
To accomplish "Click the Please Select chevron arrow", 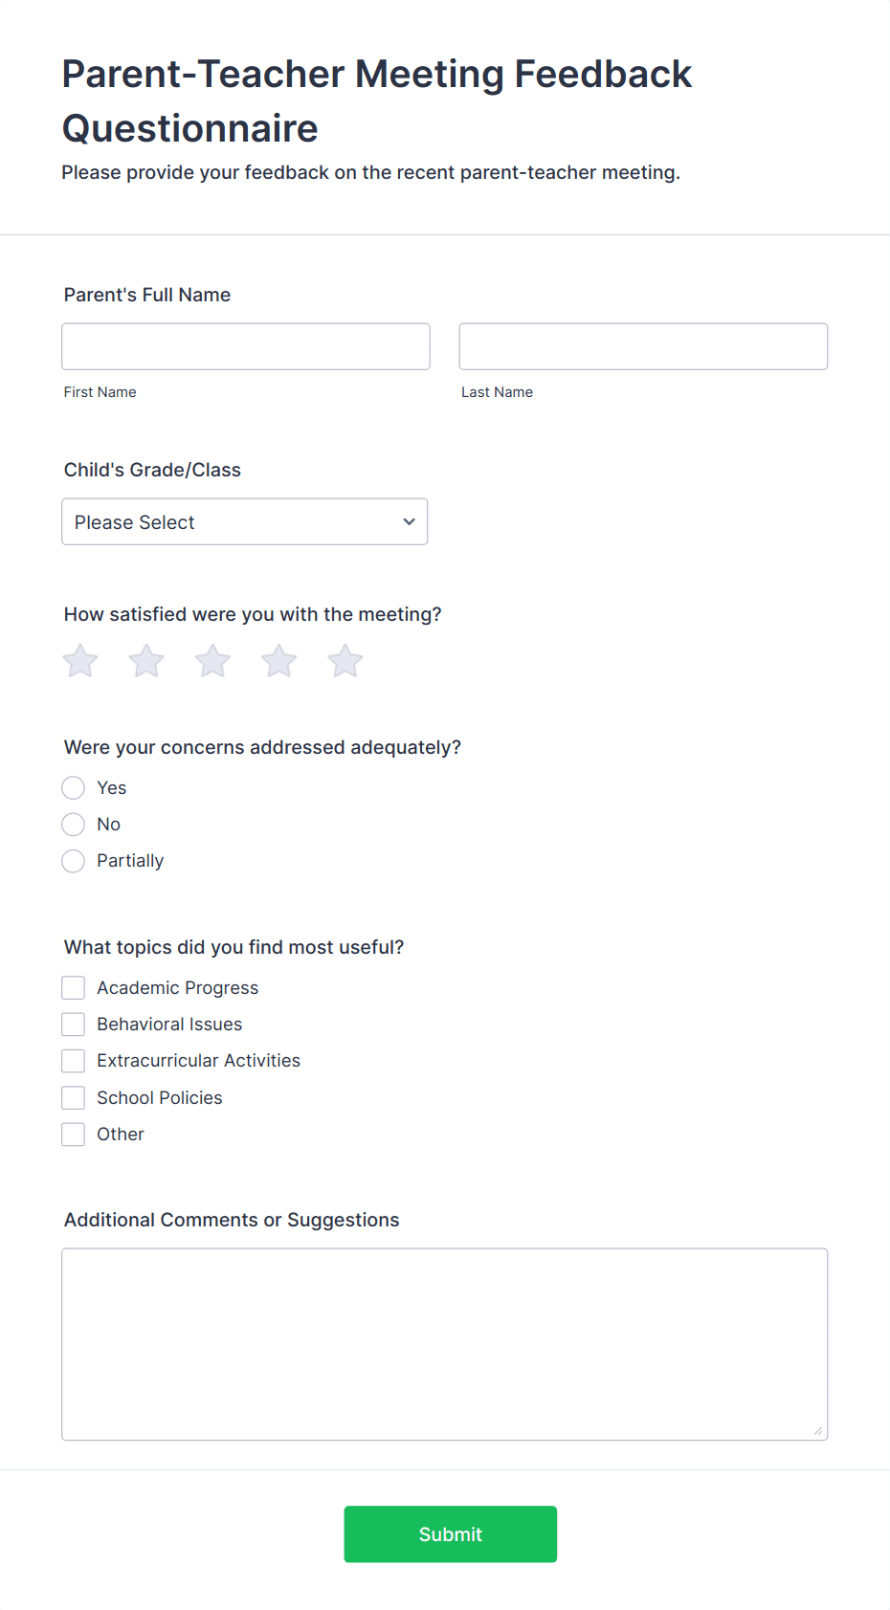I will coord(408,521).
